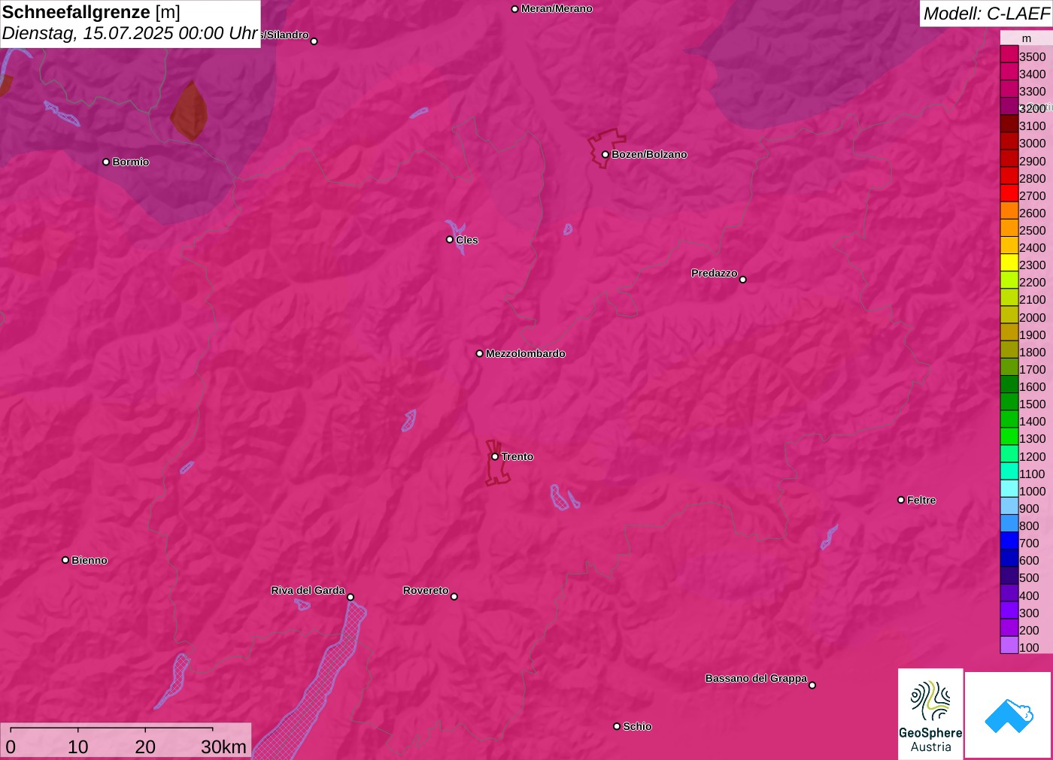Click the 30km scale bar label
Screen dimensions: 1053x760
coord(223,746)
